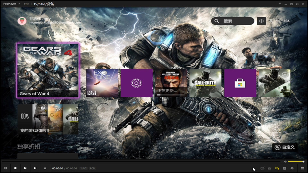Click the gray square capture icon

click(x=285, y=168)
